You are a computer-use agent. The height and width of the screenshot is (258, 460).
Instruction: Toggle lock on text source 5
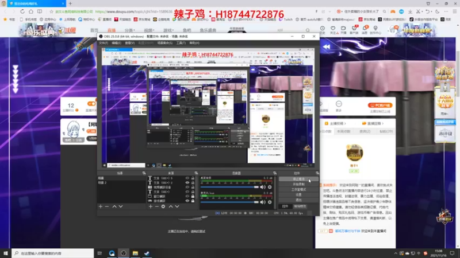[x=193, y=178]
